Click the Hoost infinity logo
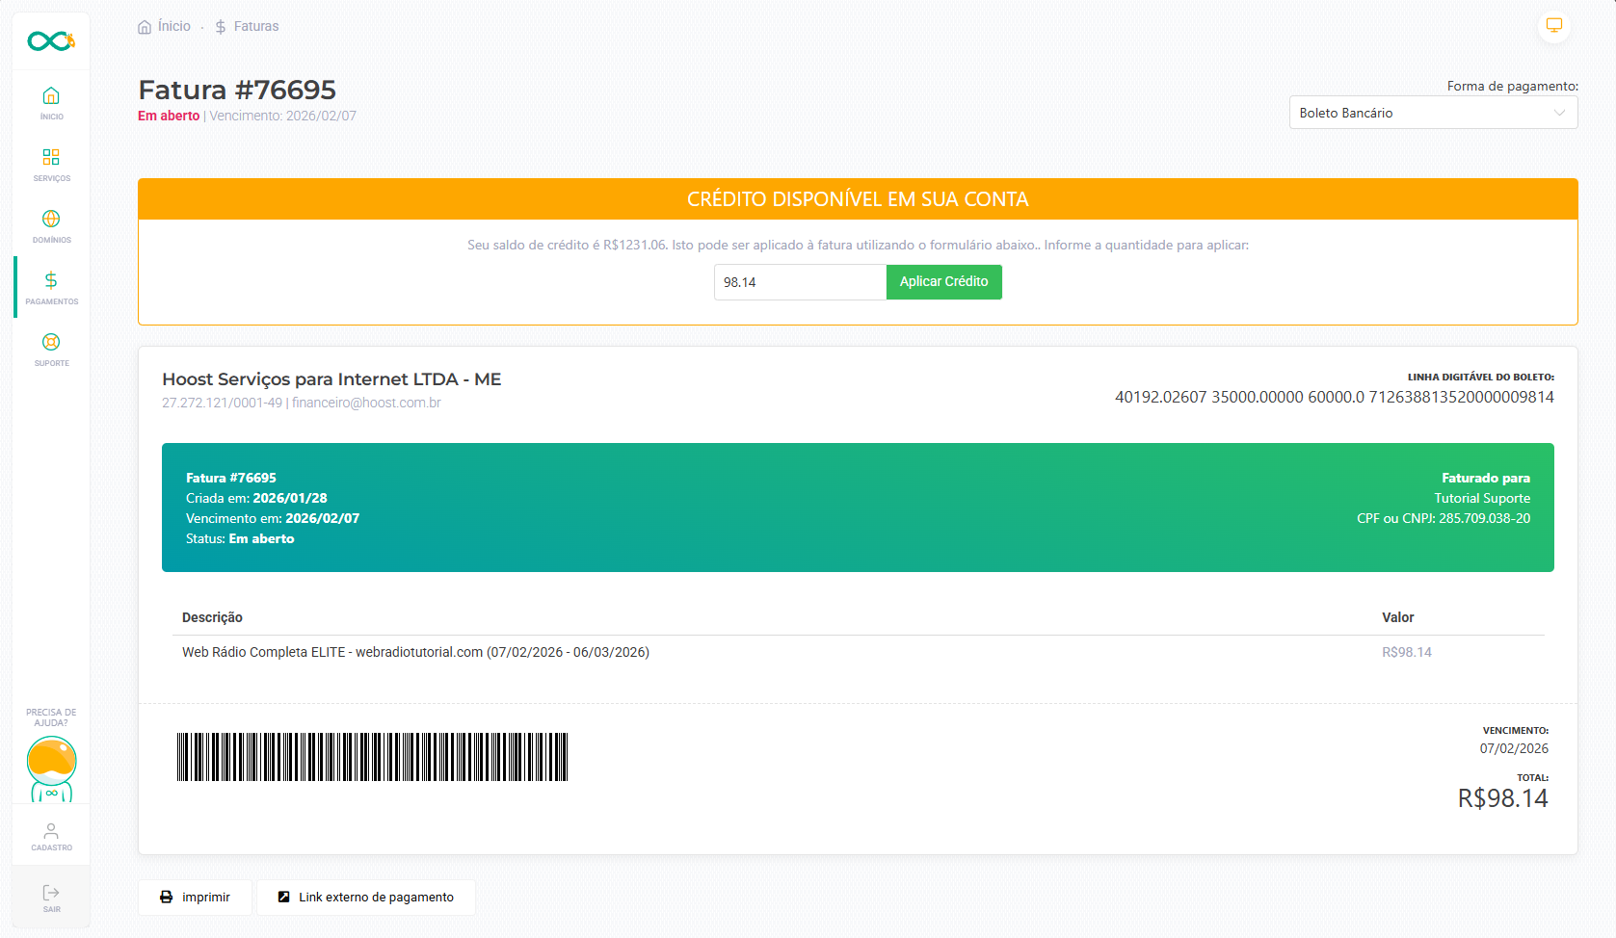The height and width of the screenshot is (938, 1616). pyautogui.click(x=51, y=41)
